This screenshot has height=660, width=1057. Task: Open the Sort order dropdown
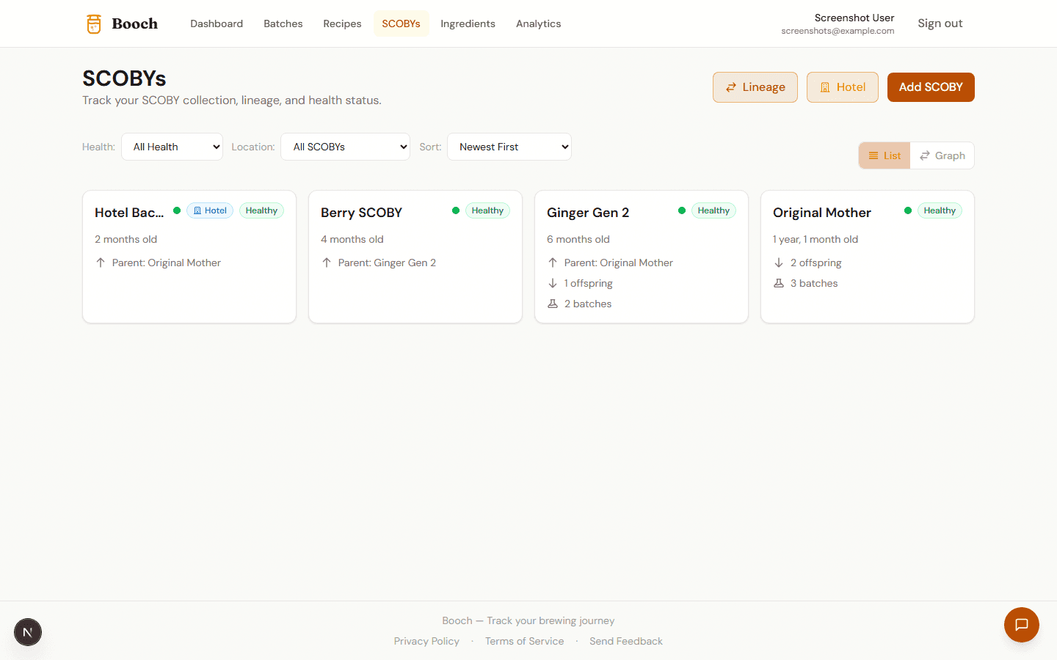tap(509, 147)
